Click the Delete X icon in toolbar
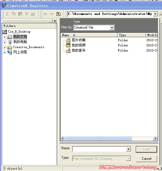The height and width of the screenshot is (171, 162). [27, 14]
